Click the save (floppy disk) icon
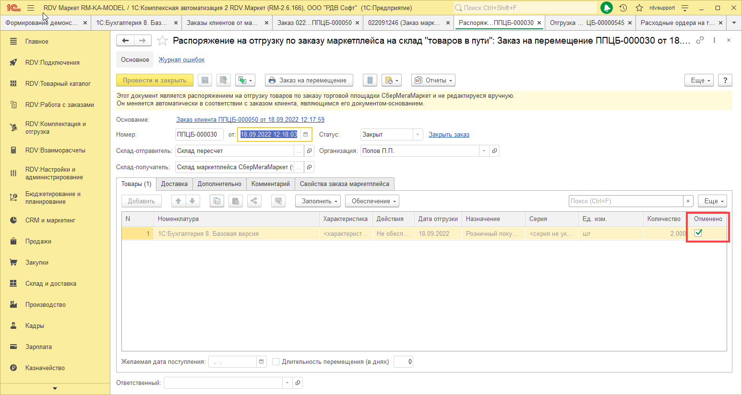The image size is (742, 395). point(205,80)
